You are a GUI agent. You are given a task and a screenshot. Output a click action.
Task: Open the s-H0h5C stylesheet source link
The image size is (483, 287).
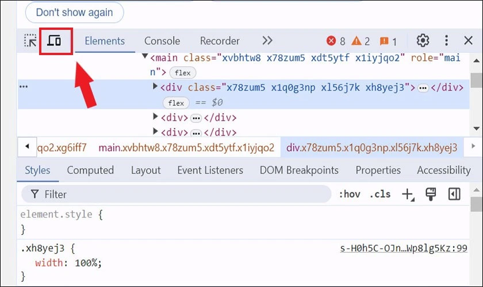coord(404,248)
